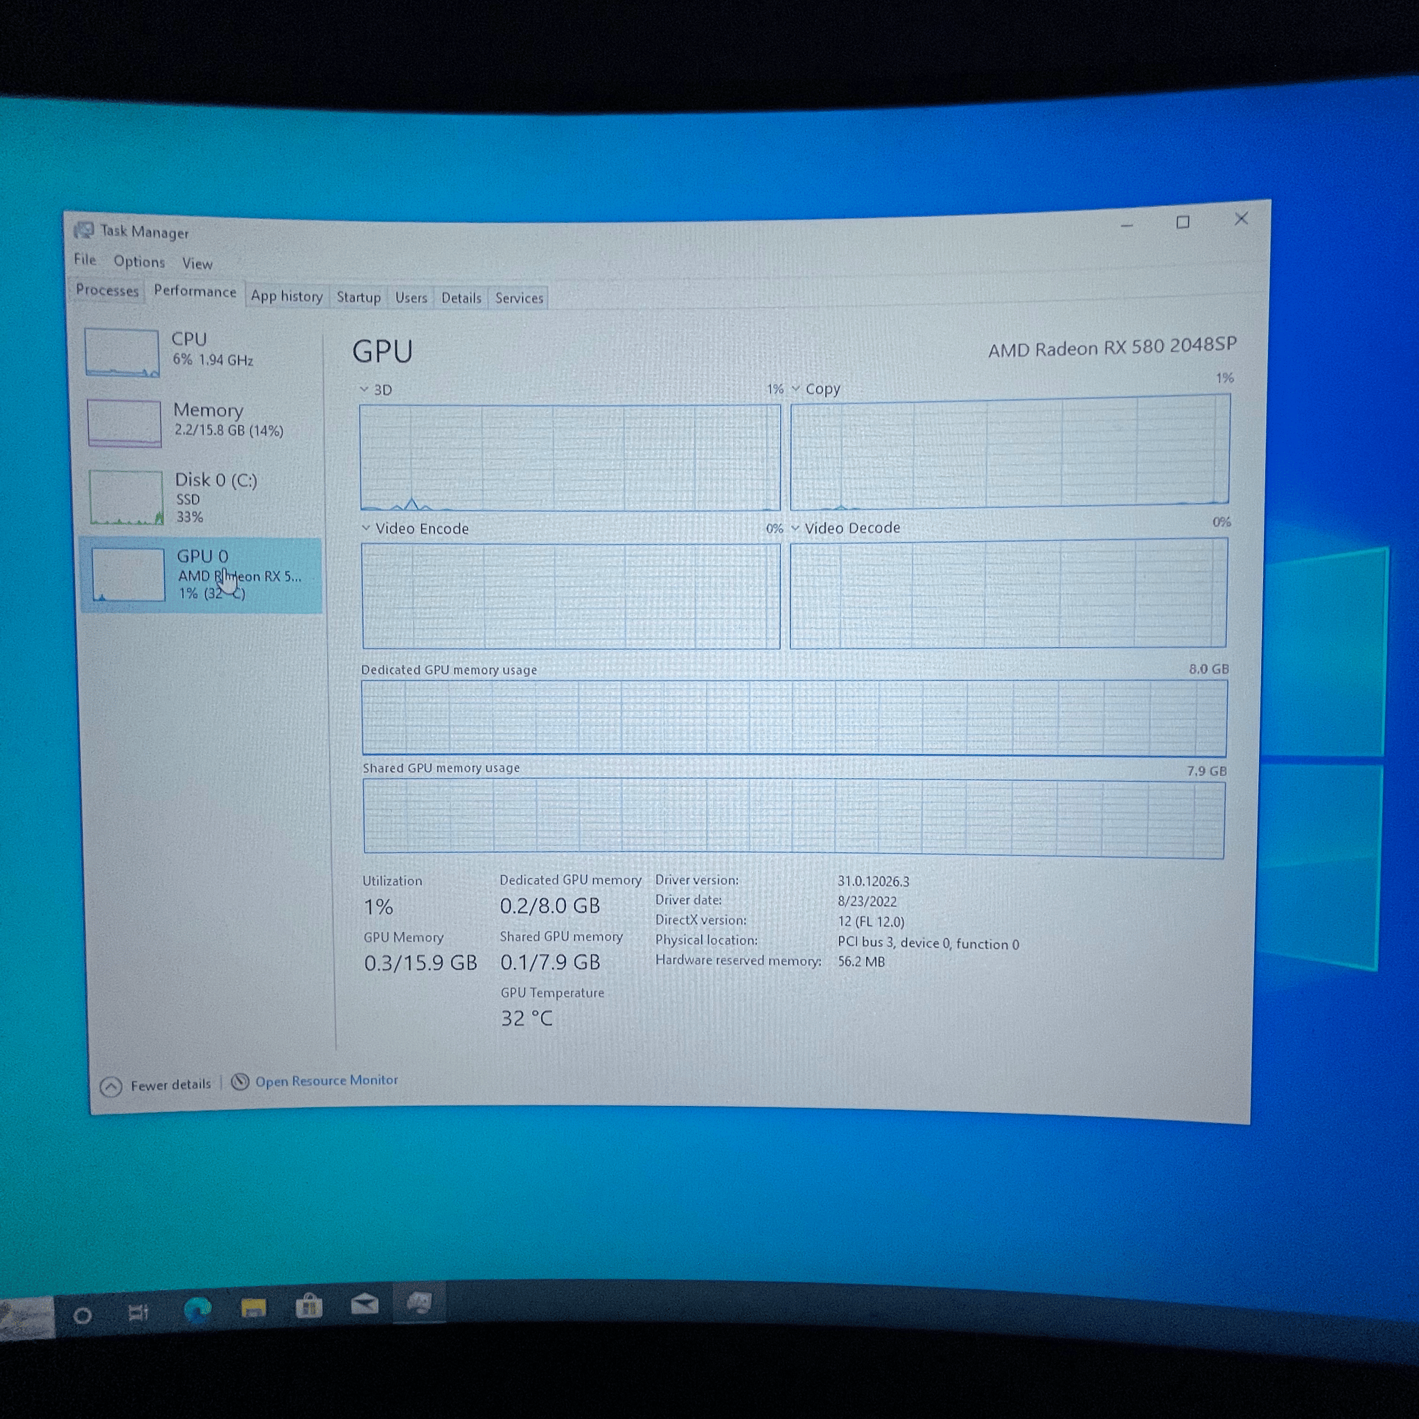Select Disk 0 (C:) in the sidebar

click(201, 497)
